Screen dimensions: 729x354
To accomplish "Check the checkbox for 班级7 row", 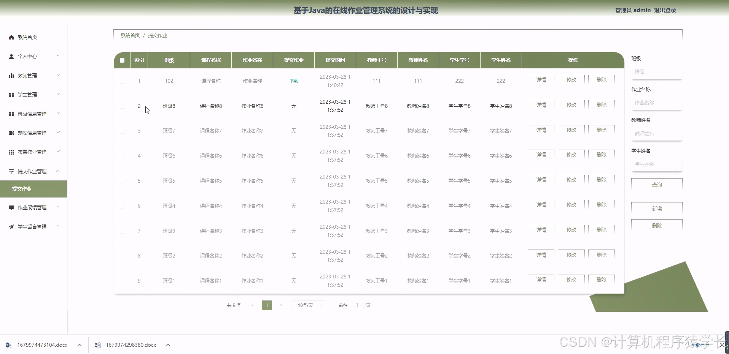I will [122, 131].
